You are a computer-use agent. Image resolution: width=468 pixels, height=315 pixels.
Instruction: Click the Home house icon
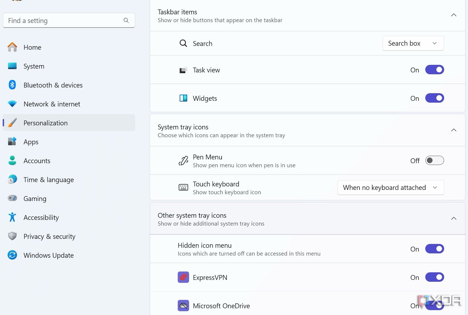(x=12, y=47)
